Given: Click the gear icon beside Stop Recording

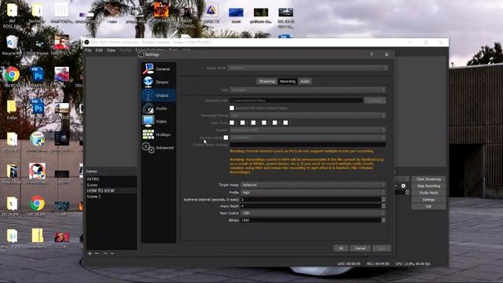Looking at the screenshot, I should [x=403, y=186].
